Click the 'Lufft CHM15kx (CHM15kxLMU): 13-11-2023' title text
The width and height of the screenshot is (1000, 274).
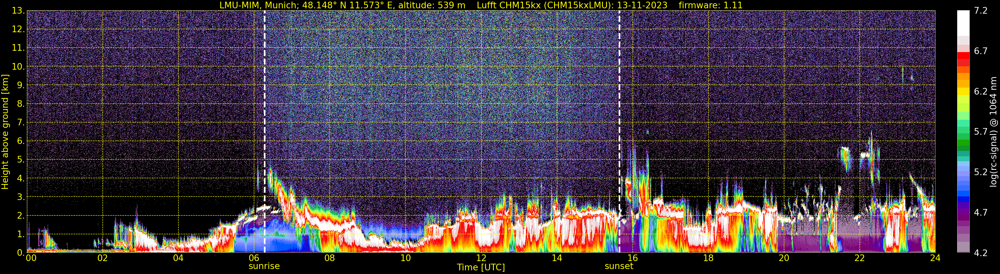point(572,5)
